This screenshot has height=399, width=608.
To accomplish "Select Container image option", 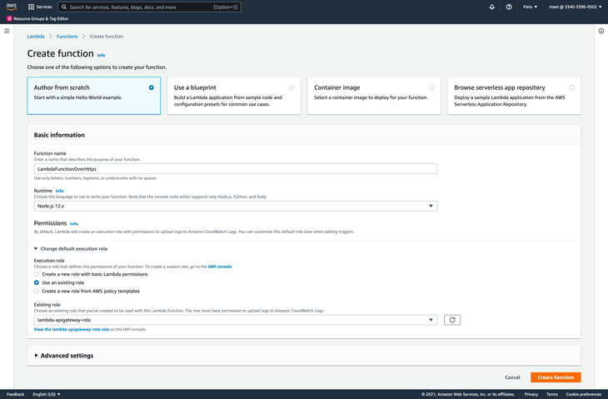I will tap(374, 96).
